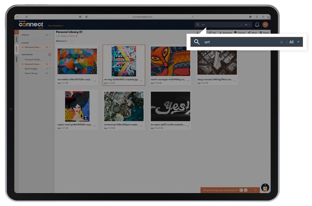Open the more menu for raghav-modi image

(x=95, y=126)
